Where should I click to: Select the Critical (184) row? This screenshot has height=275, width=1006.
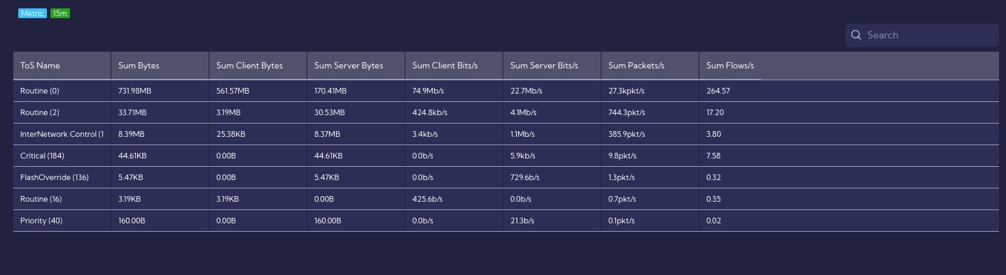tap(506, 156)
